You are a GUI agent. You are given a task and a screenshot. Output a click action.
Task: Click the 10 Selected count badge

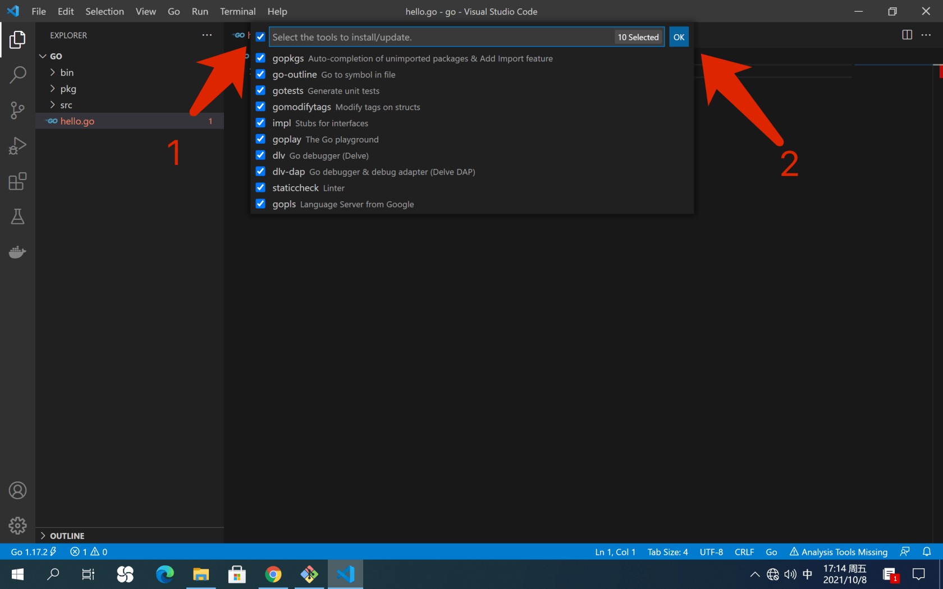pyautogui.click(x=638, y=37)
